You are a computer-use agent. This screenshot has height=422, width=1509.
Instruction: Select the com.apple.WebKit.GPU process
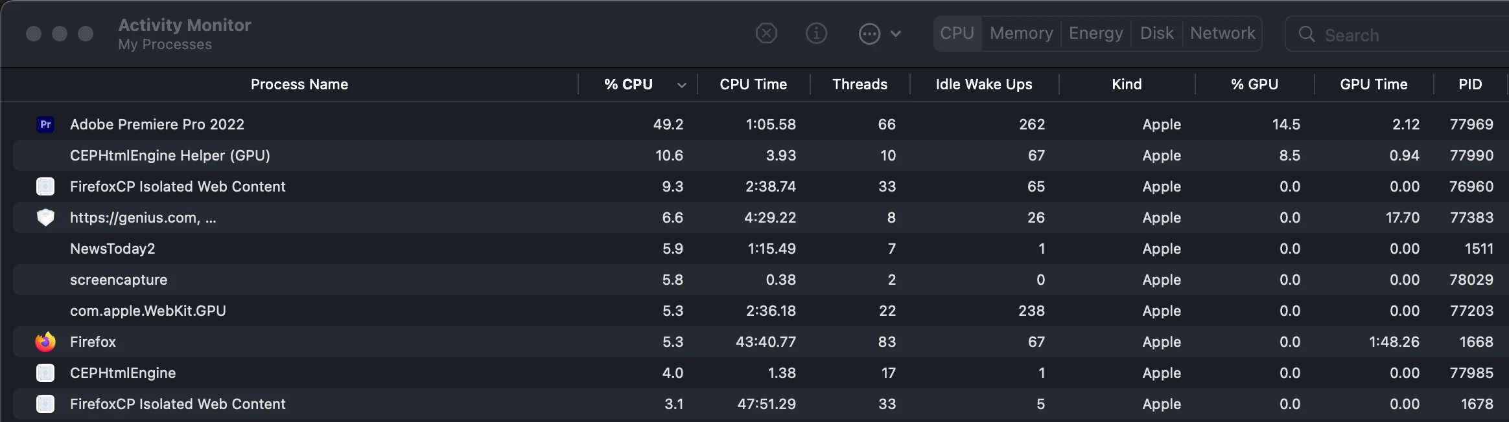(x=148, y=311)
